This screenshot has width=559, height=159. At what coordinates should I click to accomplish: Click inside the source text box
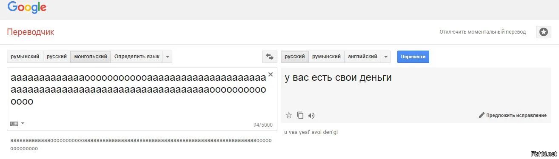pos(142,99)
